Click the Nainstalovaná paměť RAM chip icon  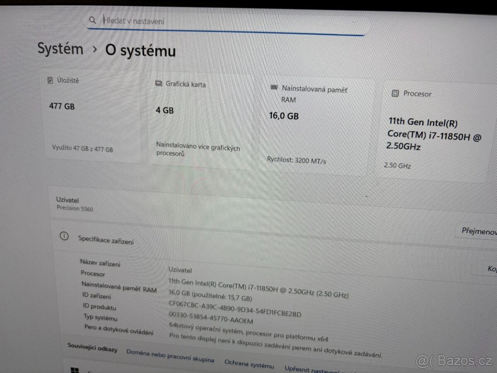274,87
